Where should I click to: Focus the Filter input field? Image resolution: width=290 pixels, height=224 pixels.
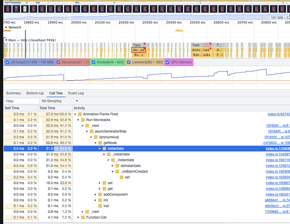click(x=22, y=101)
